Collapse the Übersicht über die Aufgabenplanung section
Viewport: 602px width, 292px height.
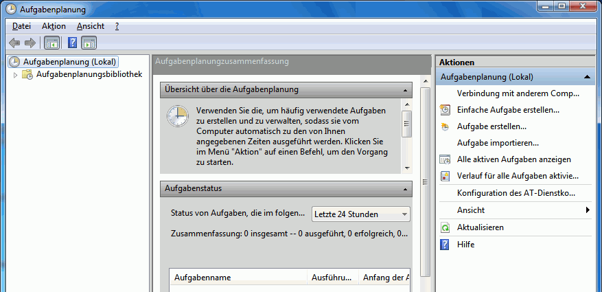(x=406, y=90)
